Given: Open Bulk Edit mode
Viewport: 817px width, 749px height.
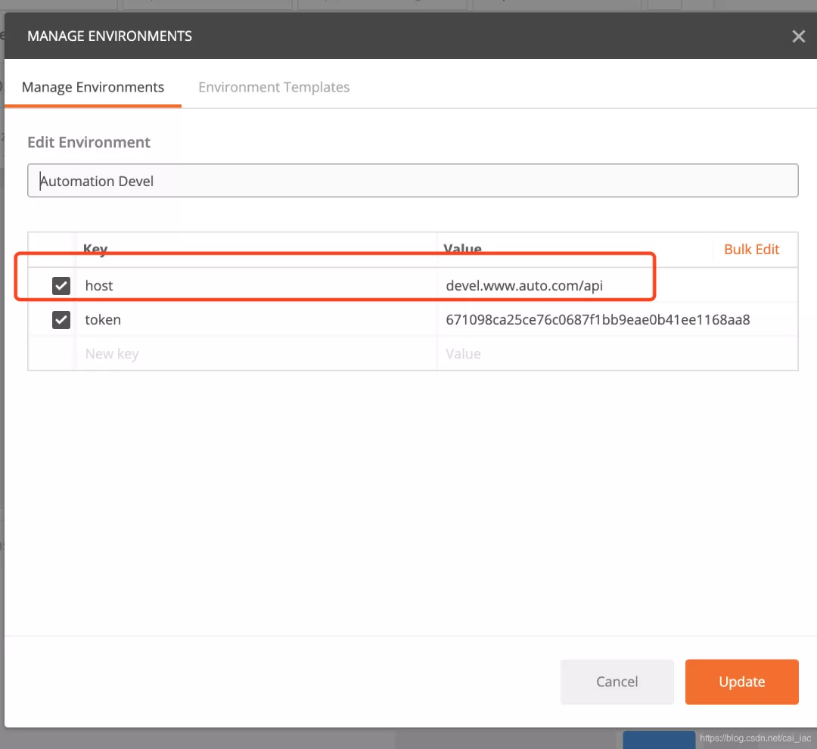Looking at the screenshot, I should pos(751,249).
